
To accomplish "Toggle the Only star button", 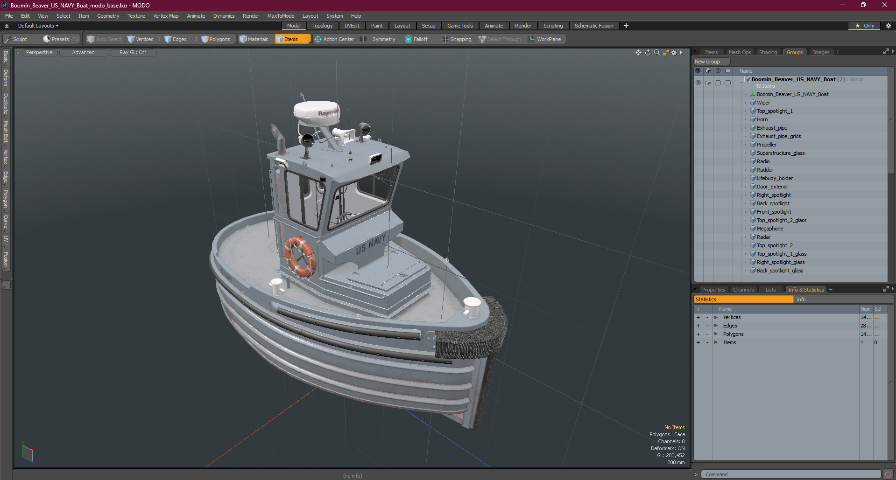I will coord(864,26).
